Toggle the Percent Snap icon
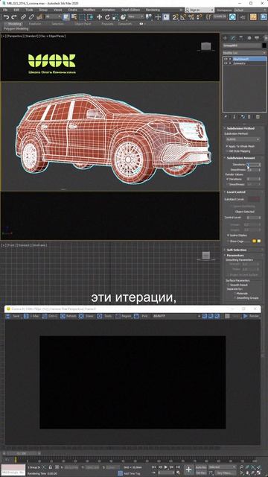The image size is (268, 477). (x=191, y=17)
